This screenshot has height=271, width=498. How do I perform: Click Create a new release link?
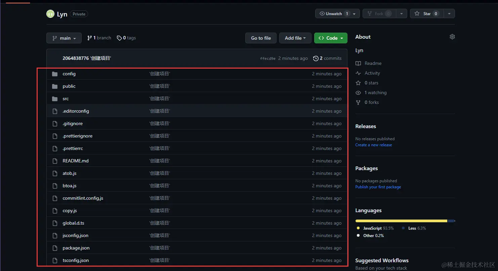pos(374,145)
